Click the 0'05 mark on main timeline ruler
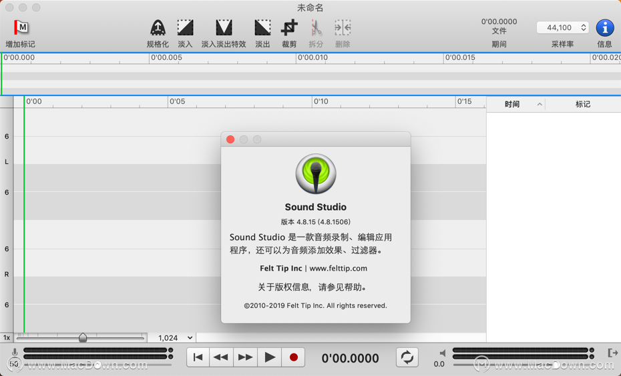Viewport: 621px width, 376px height. 177,101
